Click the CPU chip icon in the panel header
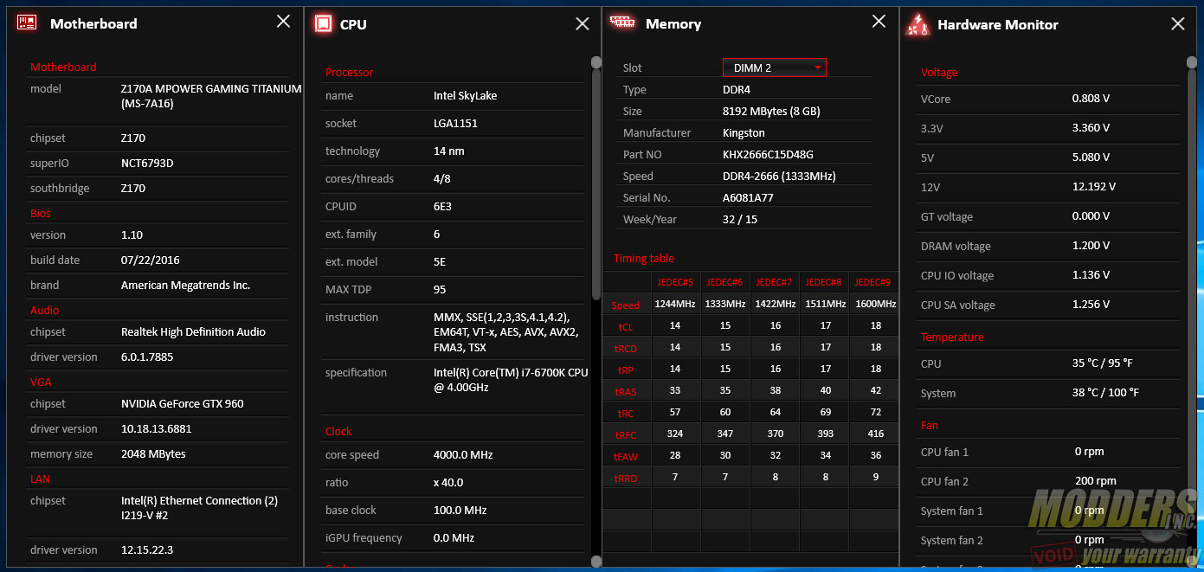Screen dimensions: 1204x572 pyautogui.click(x=324, y=23)
